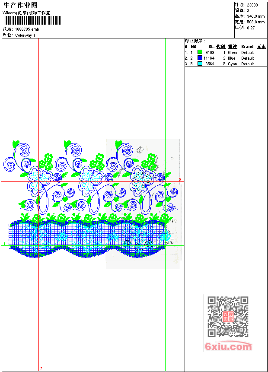
Task: Select the height value 340.9 mm
Action: 255,16
